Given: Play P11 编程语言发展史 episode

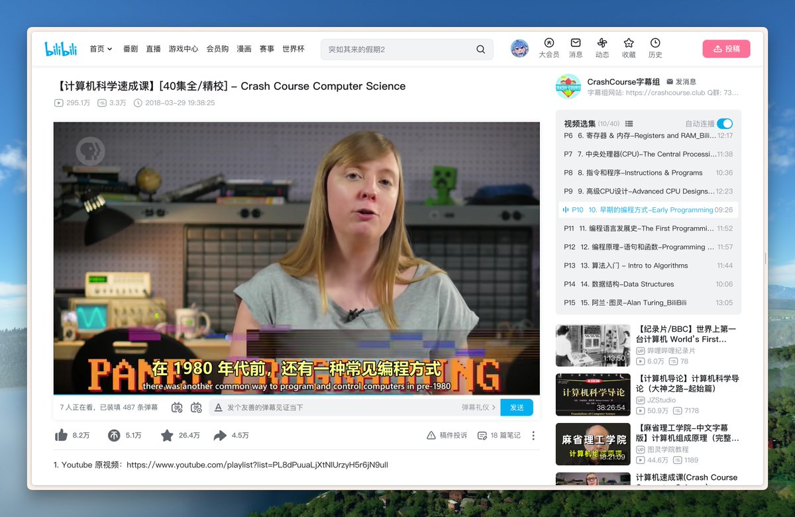Looking at the screenshot, I should (648, 228).
